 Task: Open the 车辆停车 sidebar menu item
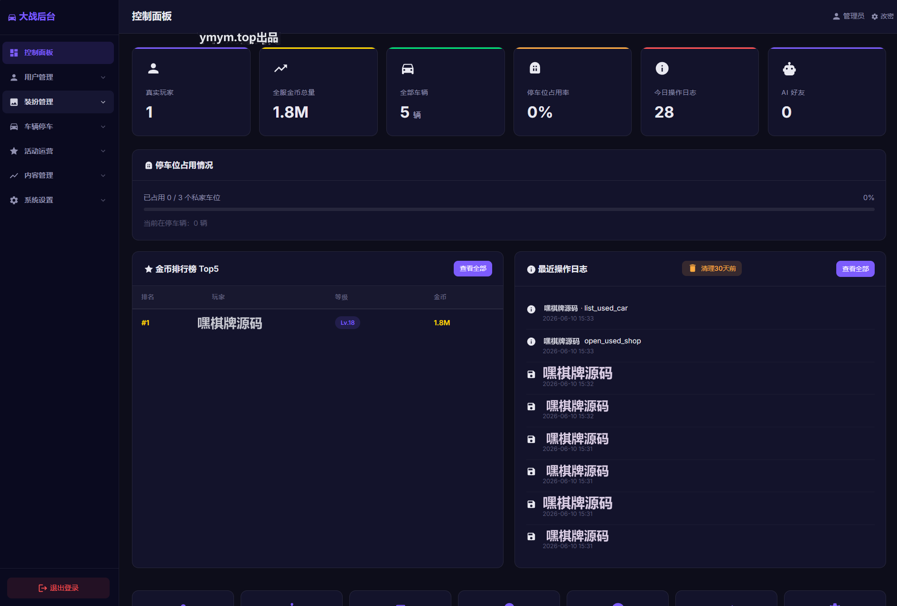coord(58,127)
